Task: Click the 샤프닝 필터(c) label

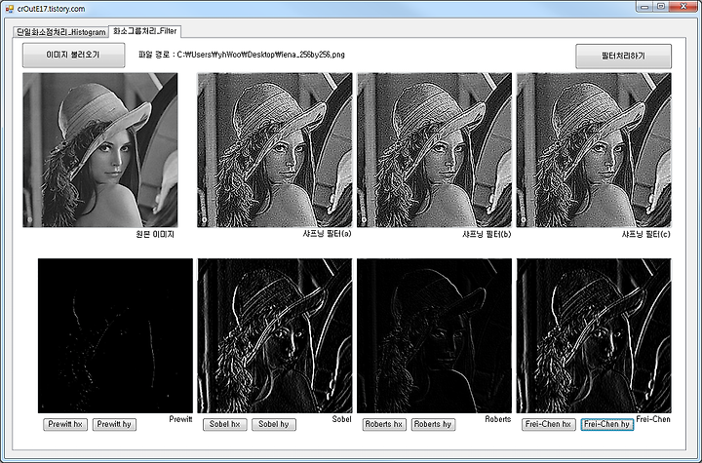Action: 646,234
